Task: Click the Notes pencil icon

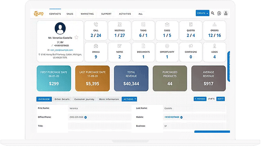Action: 119,46
